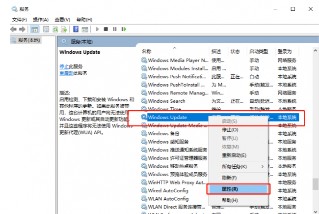Select Windows 许可证管理器服务 row

coord(175,158)
